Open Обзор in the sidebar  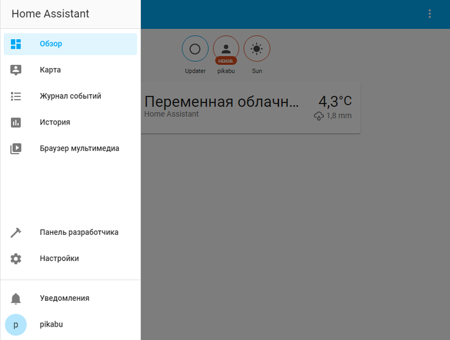coord(70,44)
